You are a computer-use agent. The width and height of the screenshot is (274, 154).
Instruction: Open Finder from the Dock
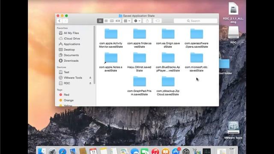pos(42,151)
